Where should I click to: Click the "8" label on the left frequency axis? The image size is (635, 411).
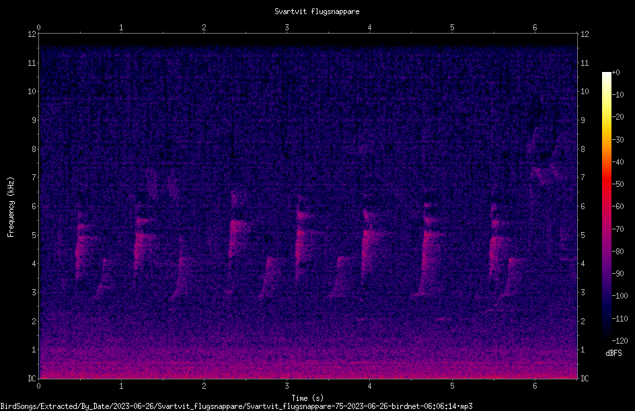pos(34,149)
